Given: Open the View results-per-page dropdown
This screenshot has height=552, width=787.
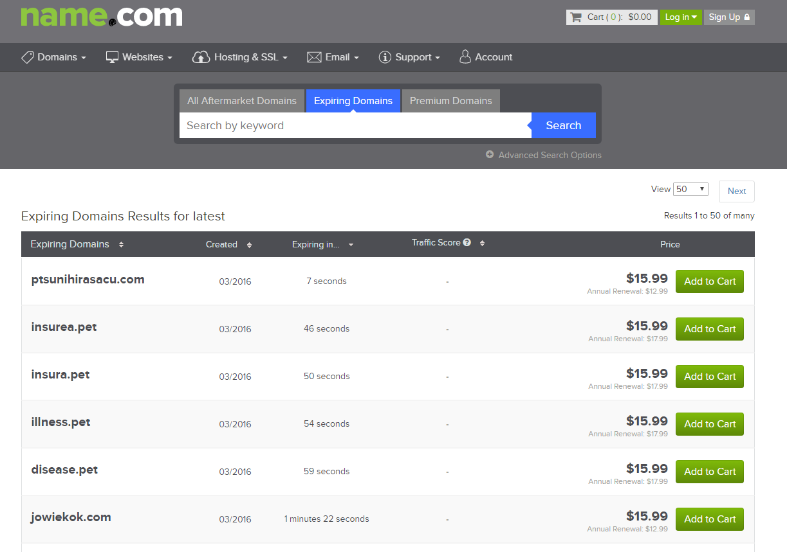Looking at the screenshot, I should pyautogui.click(x=690, y=189).
